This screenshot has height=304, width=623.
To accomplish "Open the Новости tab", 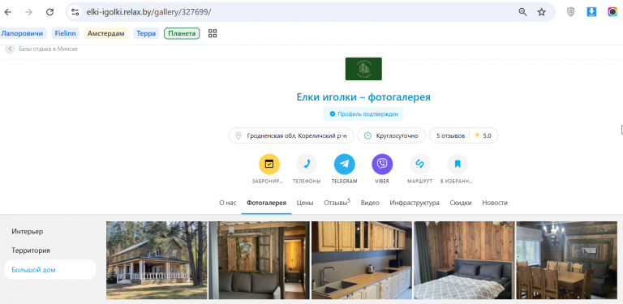I will point(495,203).
